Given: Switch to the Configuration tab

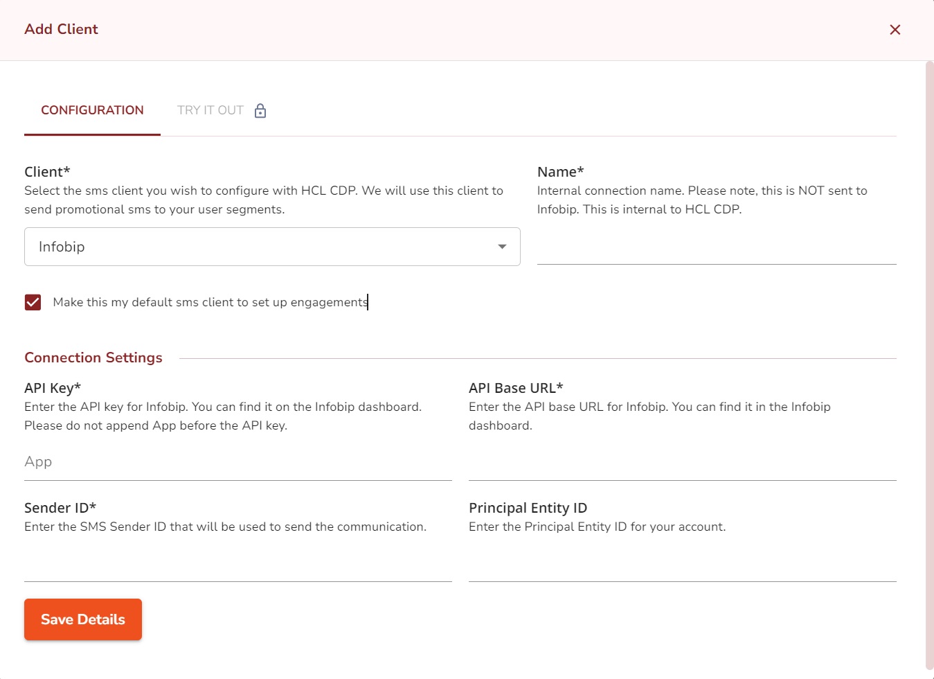Looking at the screenshot, I should [92, 111].
